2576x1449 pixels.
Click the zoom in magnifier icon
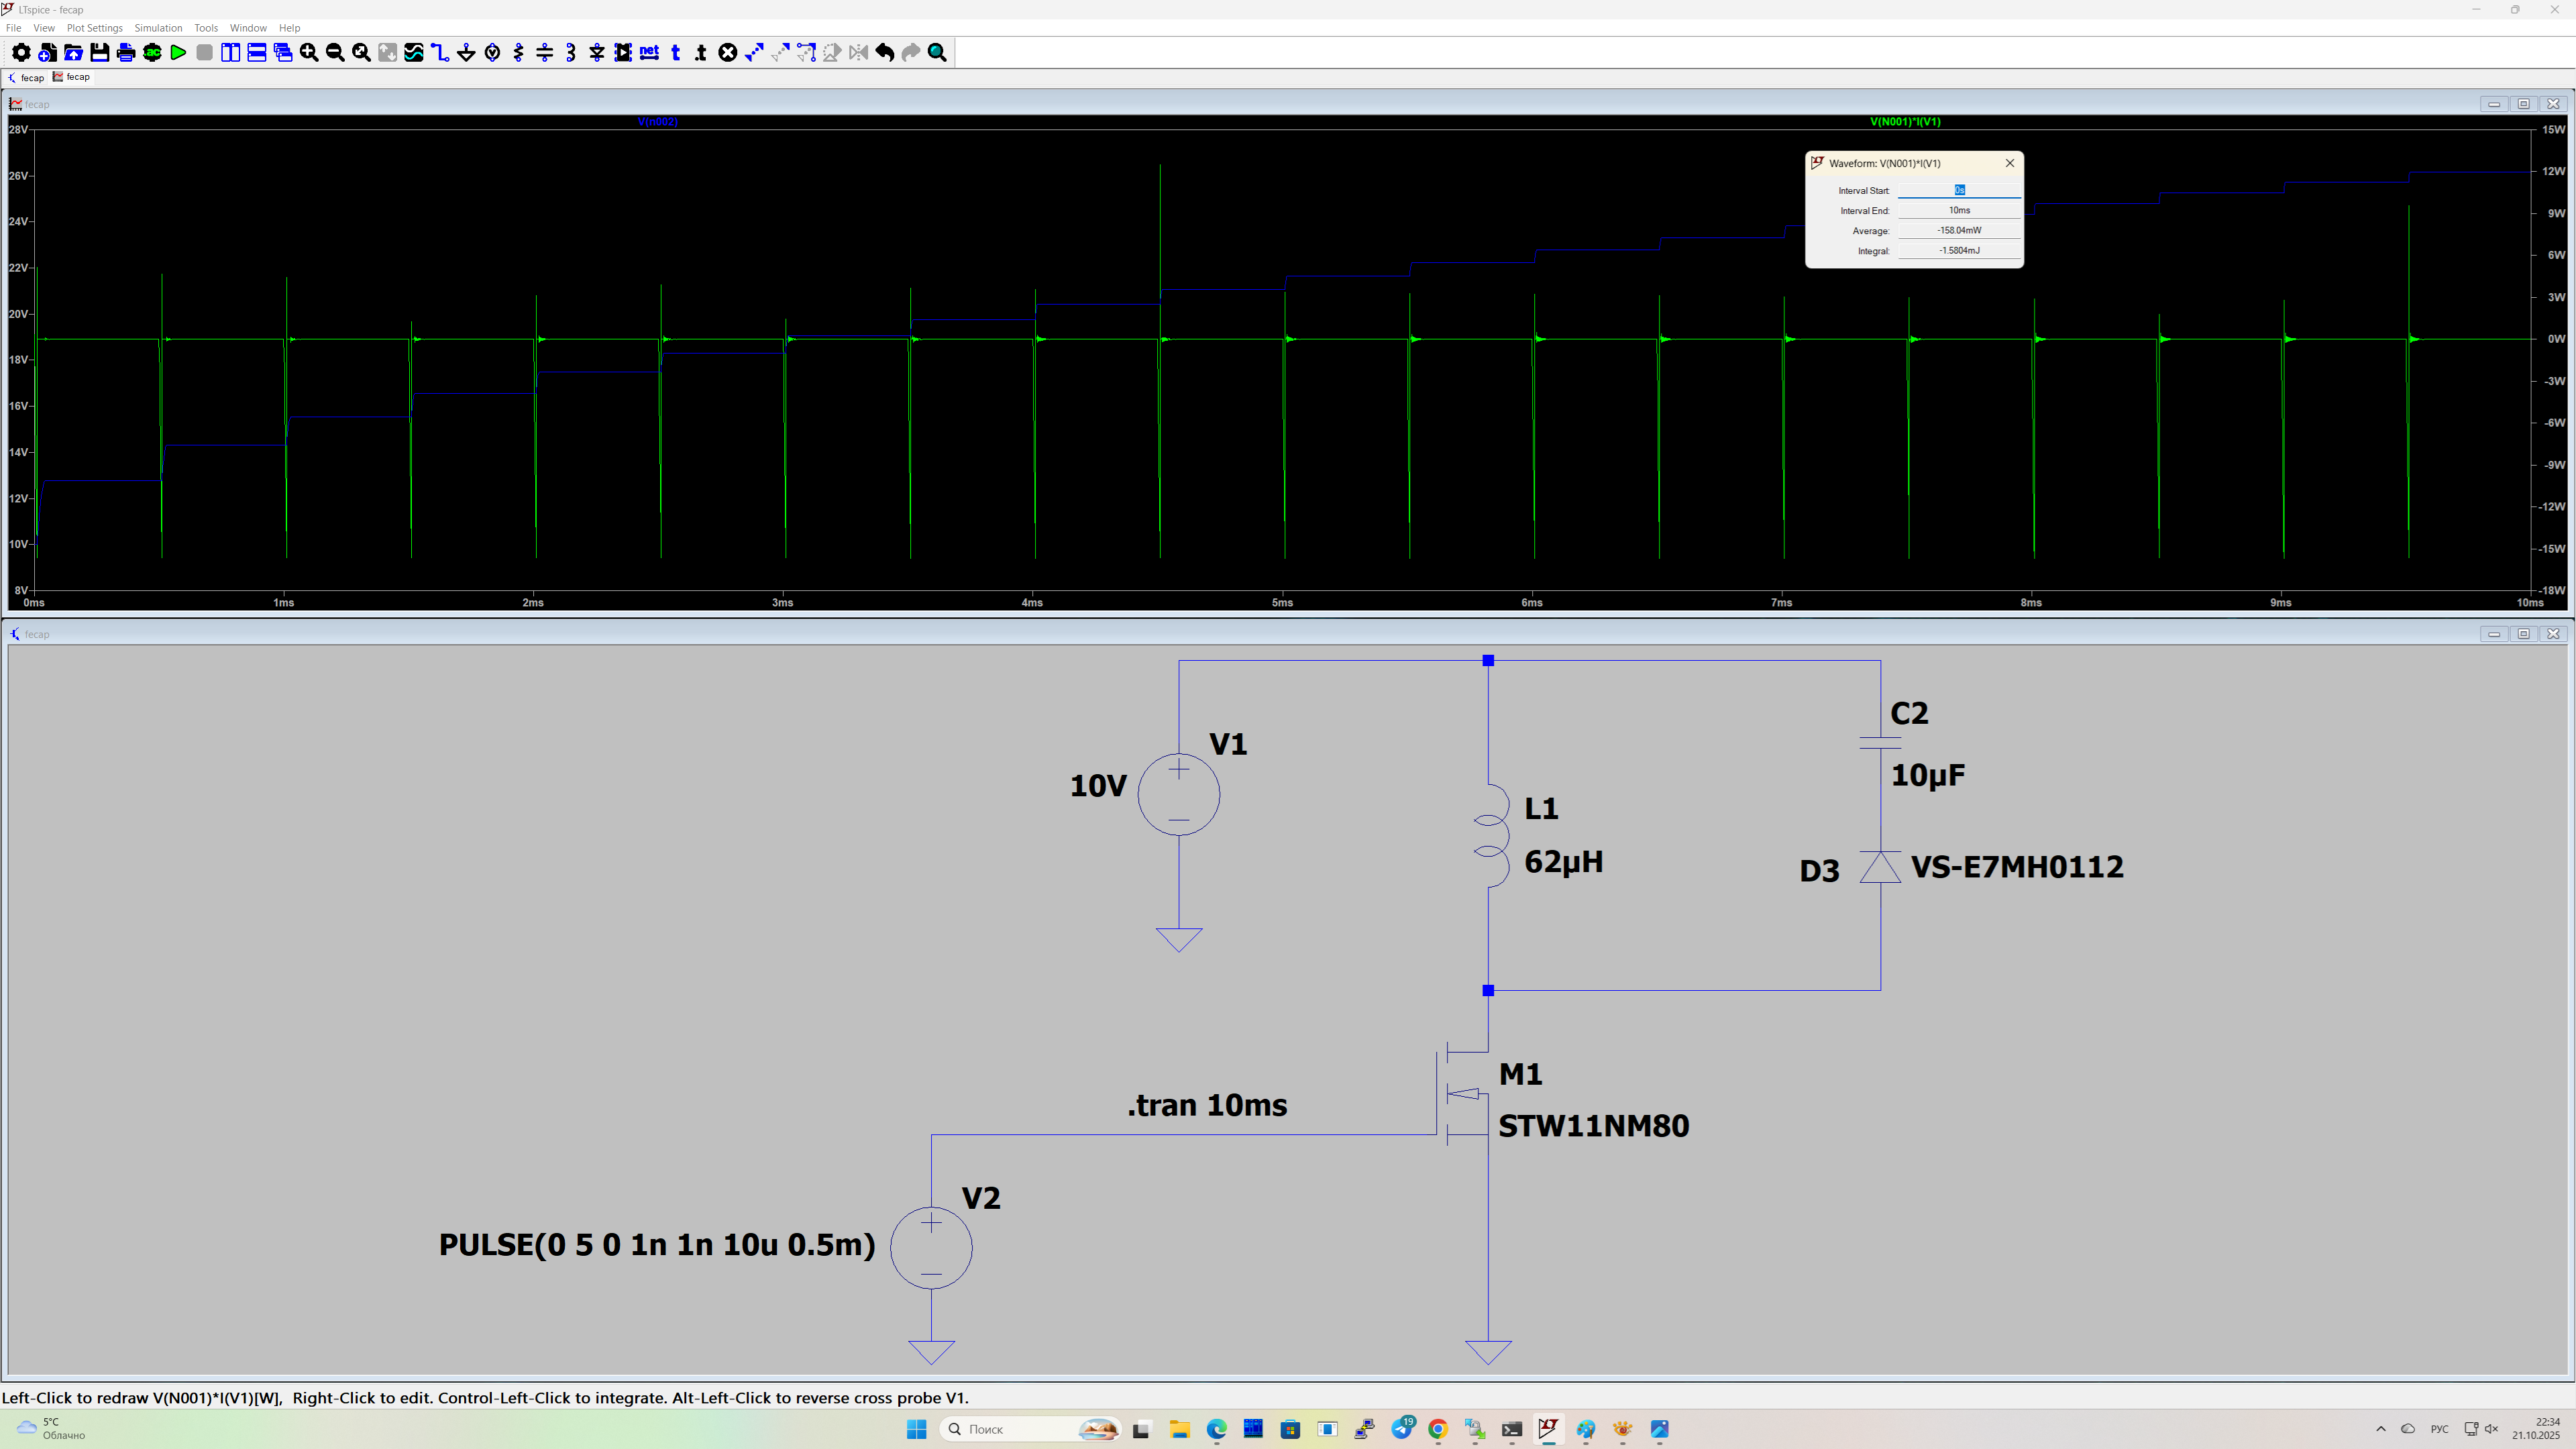pos(309,53)
